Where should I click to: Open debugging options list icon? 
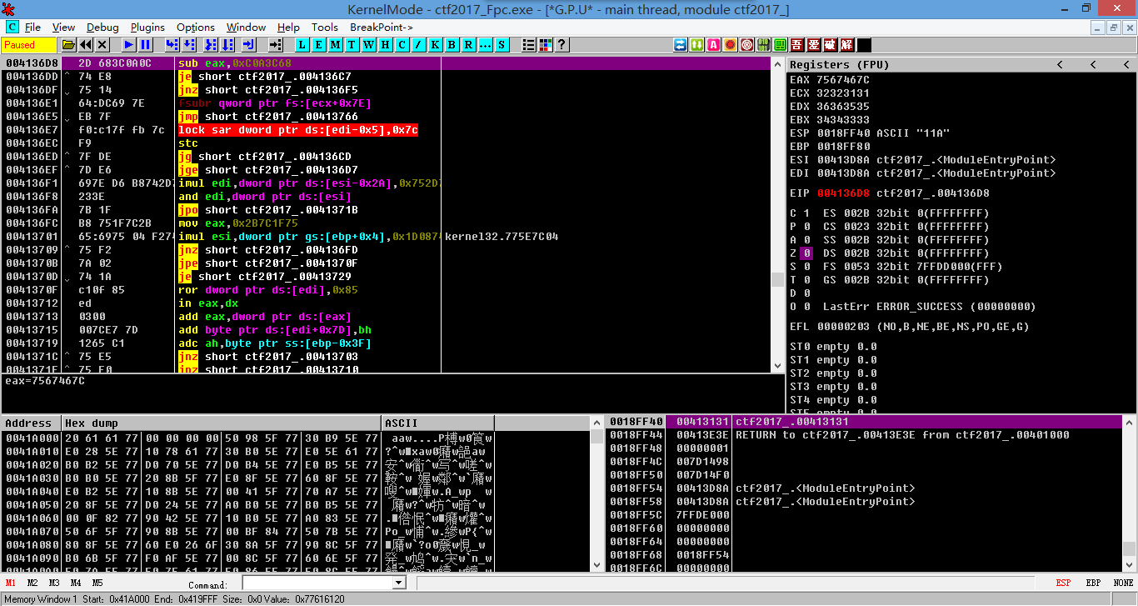[528, 44]
